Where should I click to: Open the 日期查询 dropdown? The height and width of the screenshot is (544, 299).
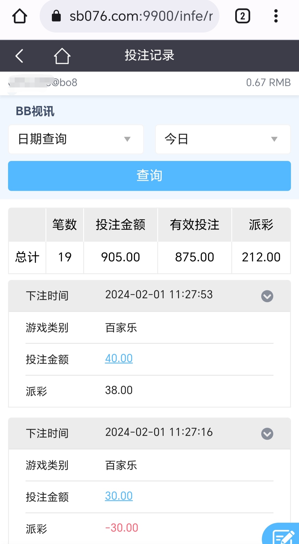pos(76,139)
